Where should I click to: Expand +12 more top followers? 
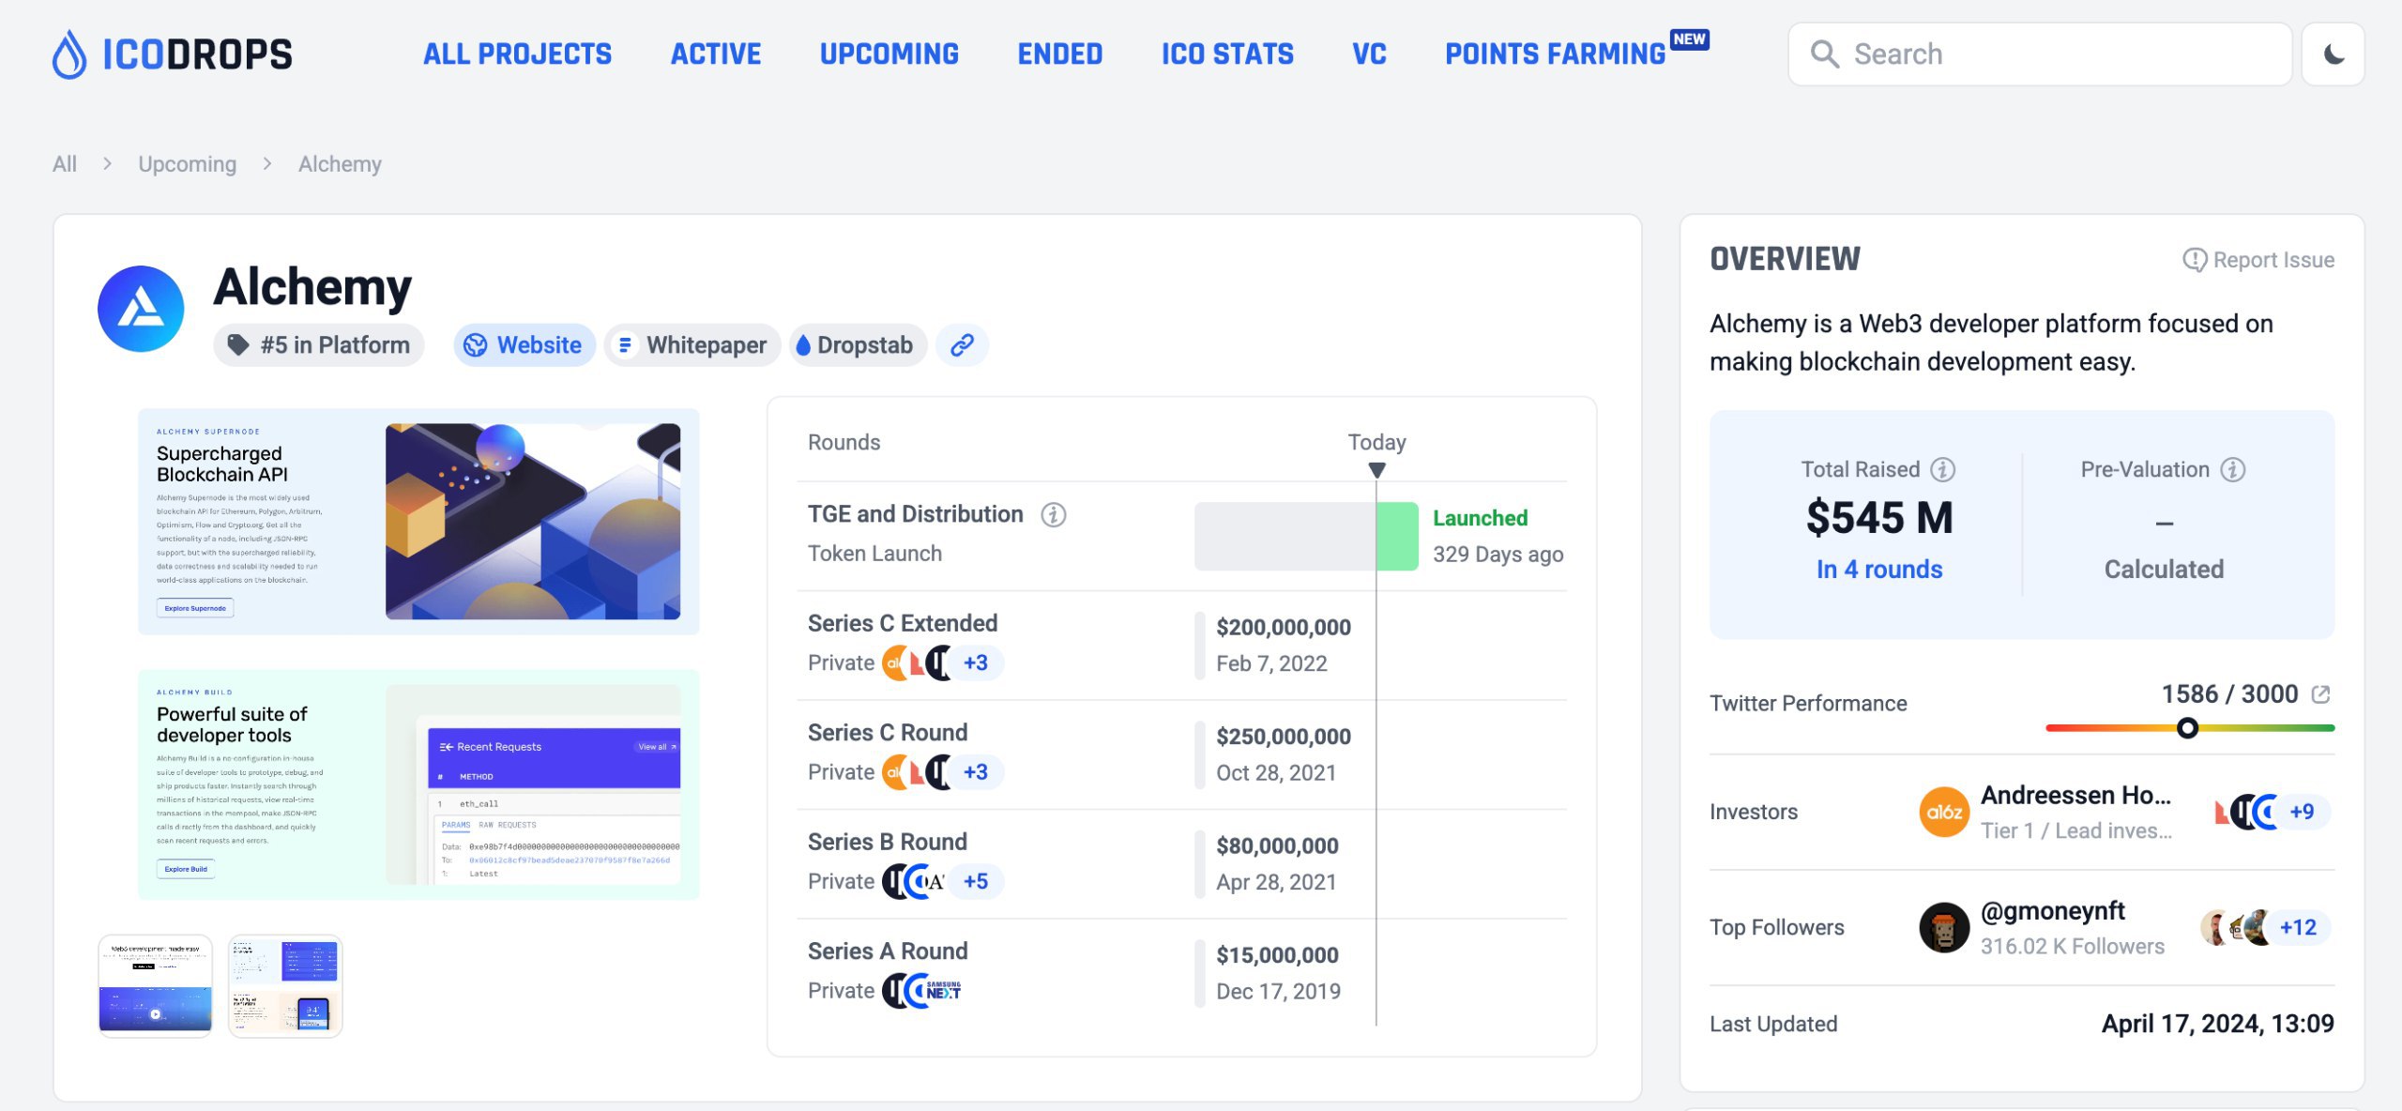tap(2298, 927)
